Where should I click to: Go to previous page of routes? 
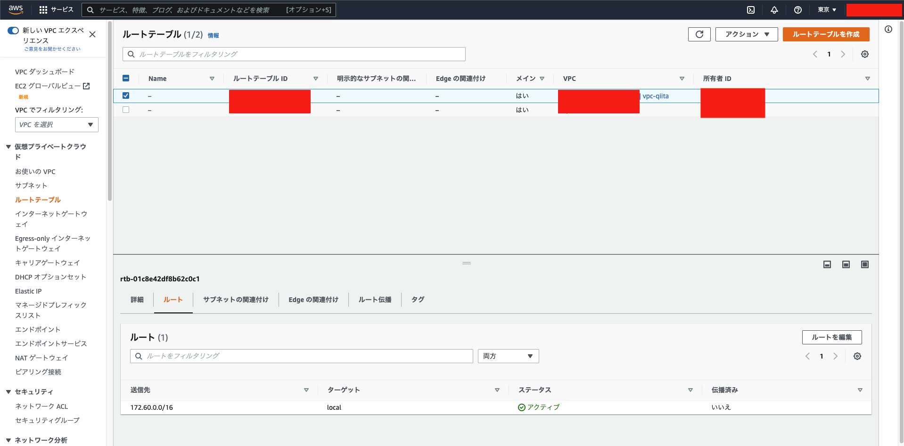click(807, 356)
